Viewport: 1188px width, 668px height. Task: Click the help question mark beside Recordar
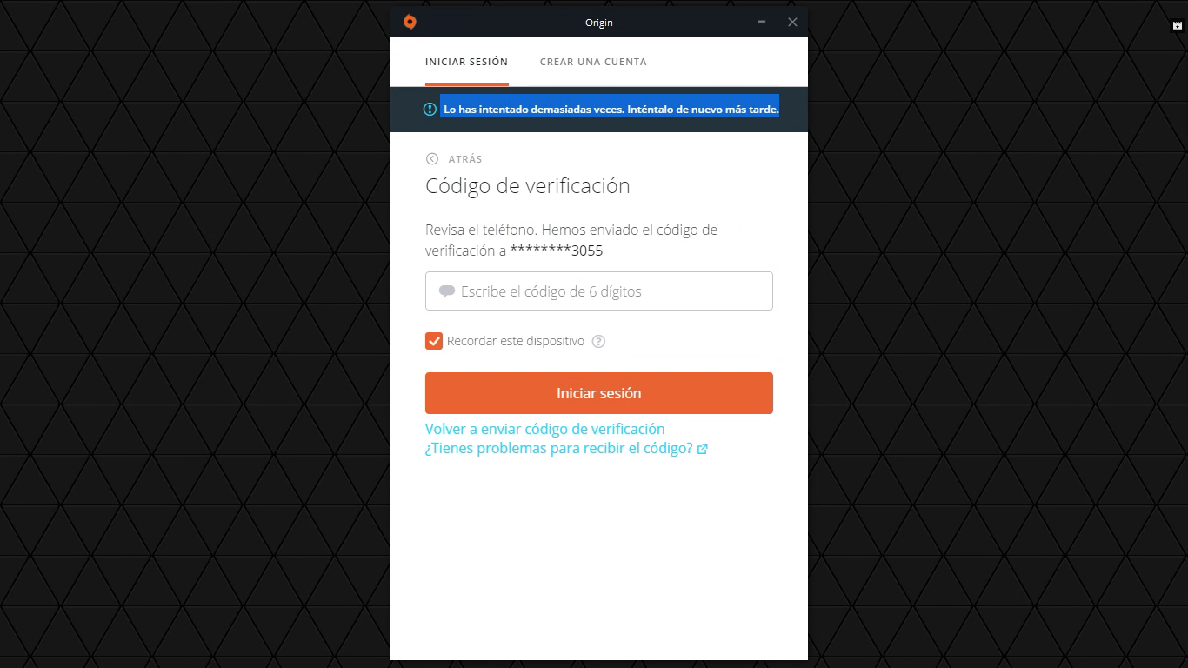pos(598,342)
